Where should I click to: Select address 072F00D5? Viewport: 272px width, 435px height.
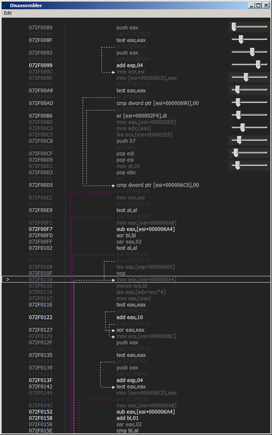pyautogui.click(x=41, y=185)
